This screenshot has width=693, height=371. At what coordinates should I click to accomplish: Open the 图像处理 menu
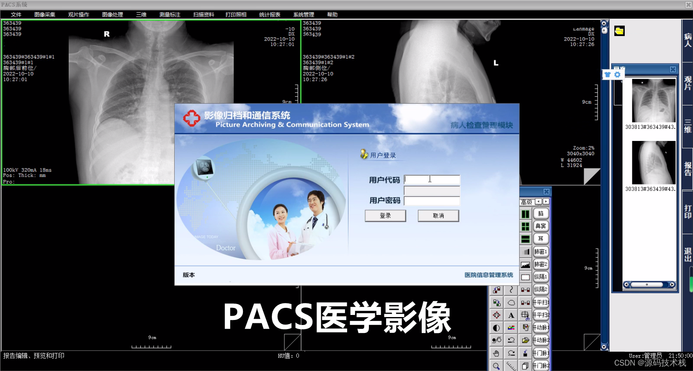point(113,15)
